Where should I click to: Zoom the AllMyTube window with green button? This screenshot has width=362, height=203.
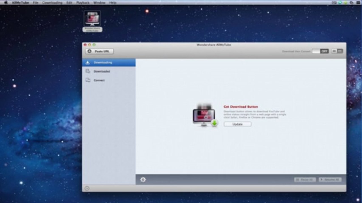(x=94, y=45)
